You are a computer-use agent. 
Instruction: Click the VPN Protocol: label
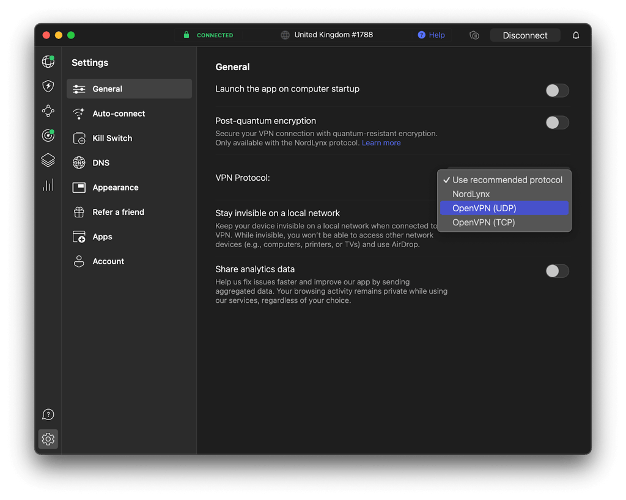click(x=243, y=178)
